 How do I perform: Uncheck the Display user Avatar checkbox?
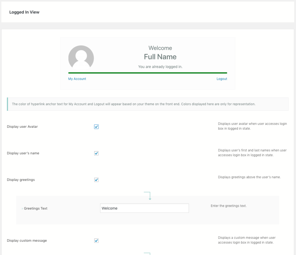(96, 126)
